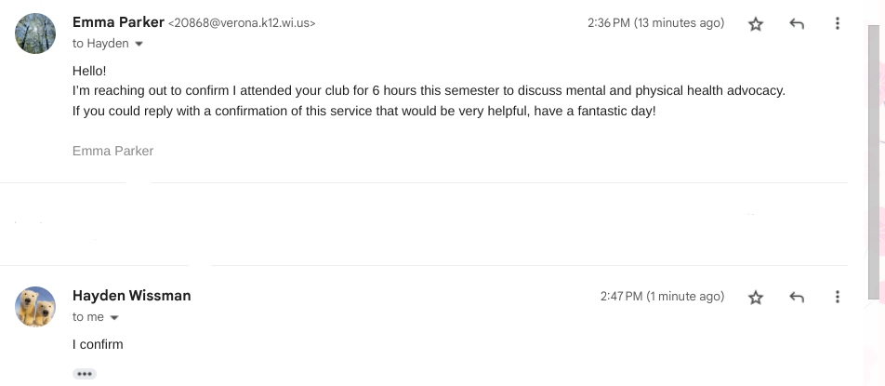Star Hayden Wissman's message

pyautogui.click(x=756, y=298)
